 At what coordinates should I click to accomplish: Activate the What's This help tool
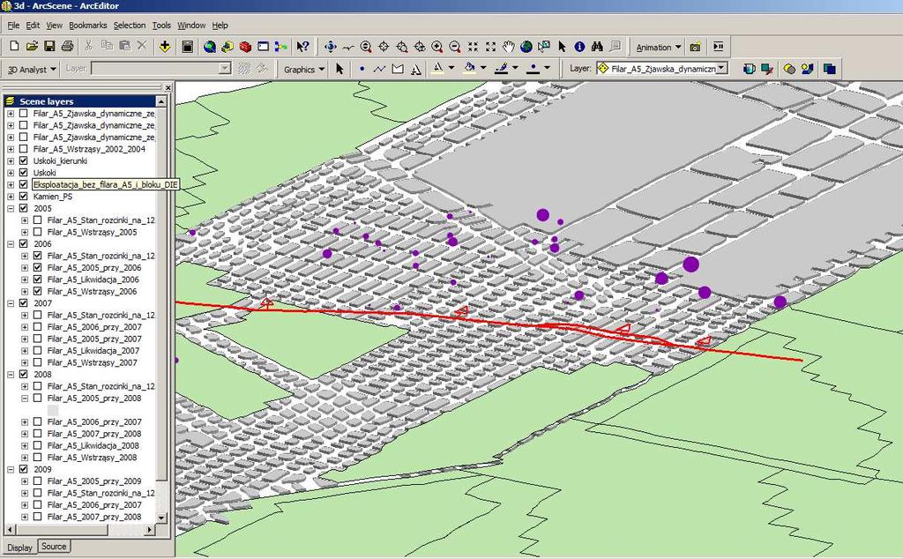(303, 47)
